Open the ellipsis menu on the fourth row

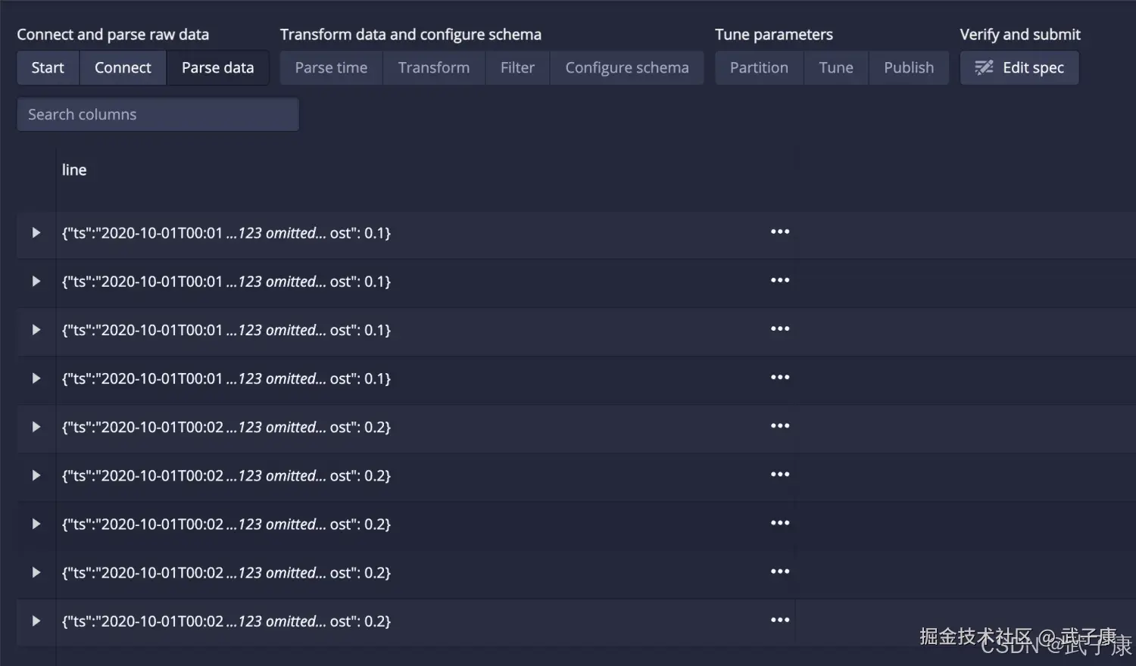(780, 377)
